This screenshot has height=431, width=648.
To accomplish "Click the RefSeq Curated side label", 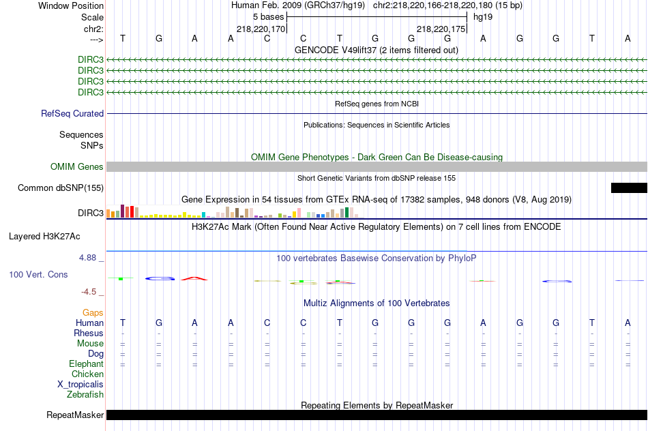I will pyautogui.click(x=72, y=114).
